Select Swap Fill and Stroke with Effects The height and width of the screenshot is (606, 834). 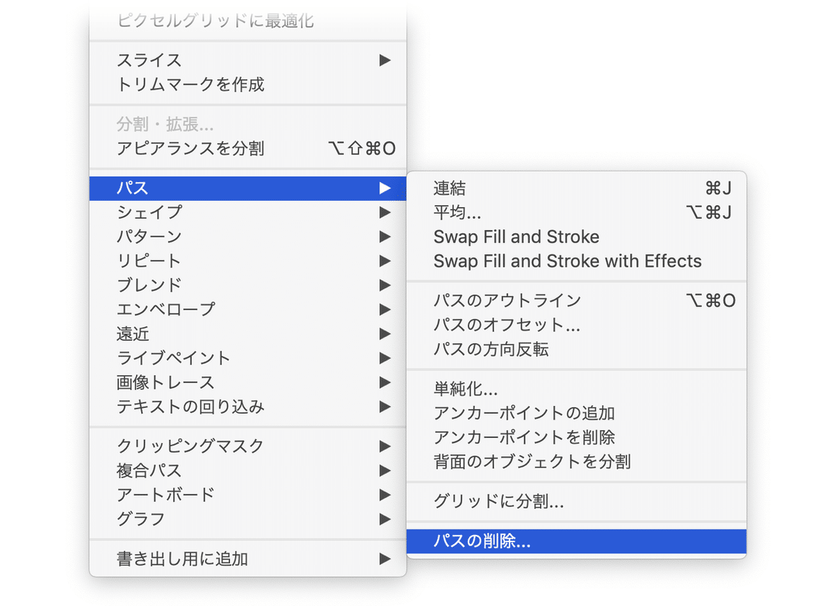pos(576,261)
